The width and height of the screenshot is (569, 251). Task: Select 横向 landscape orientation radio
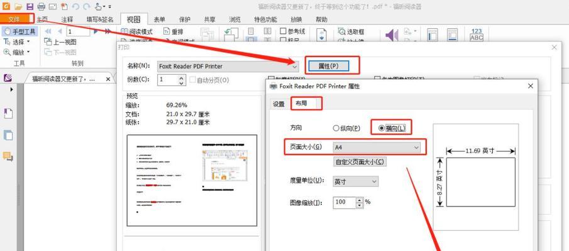[381, 128]
